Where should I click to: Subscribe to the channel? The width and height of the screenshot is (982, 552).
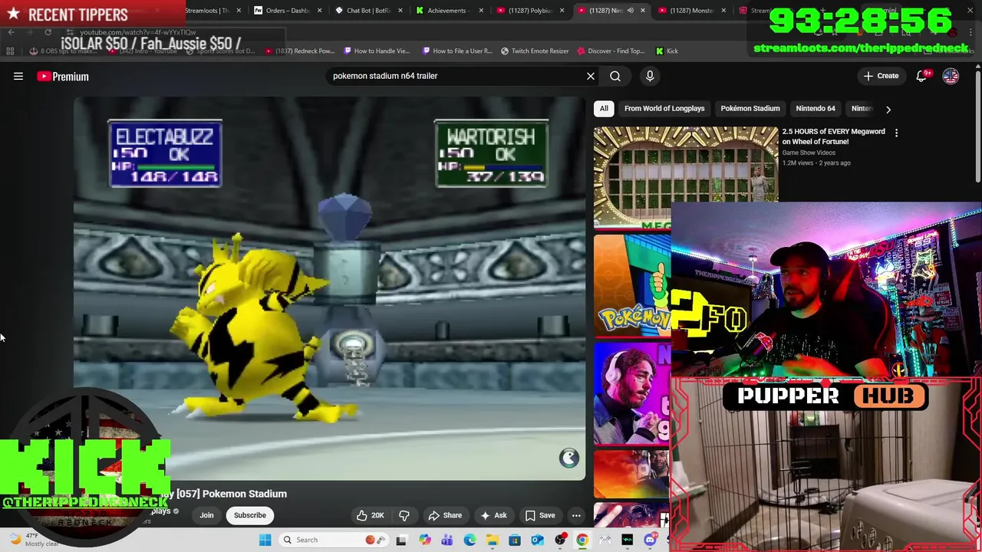pyautogui.click(x=250, y=515)
